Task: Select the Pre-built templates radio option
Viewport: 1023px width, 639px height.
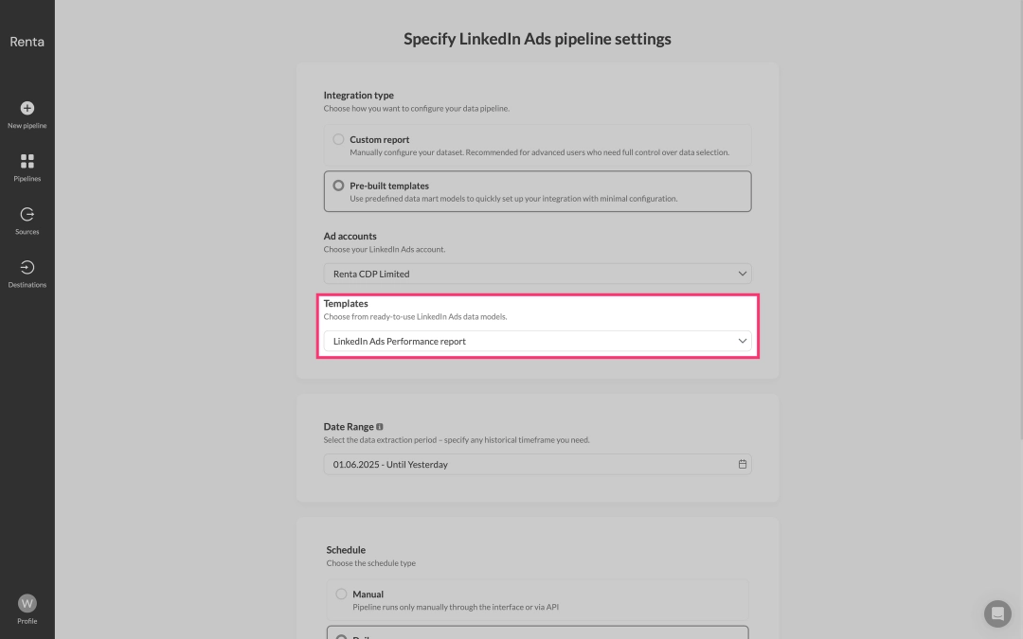Action: click(338, 186)
